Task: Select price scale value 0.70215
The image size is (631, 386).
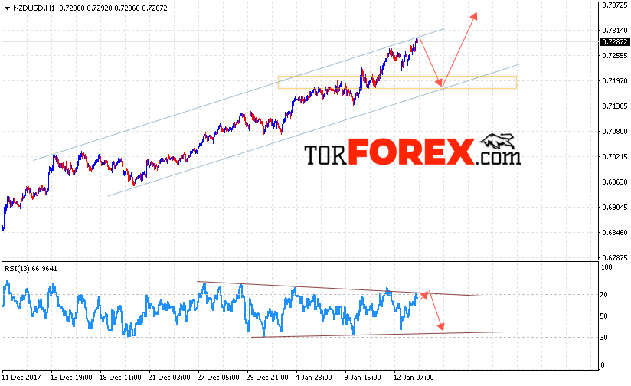Action: click(615, 156)
